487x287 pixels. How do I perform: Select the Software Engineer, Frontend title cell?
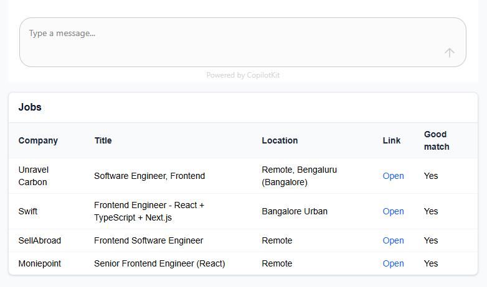coord(149,176)
